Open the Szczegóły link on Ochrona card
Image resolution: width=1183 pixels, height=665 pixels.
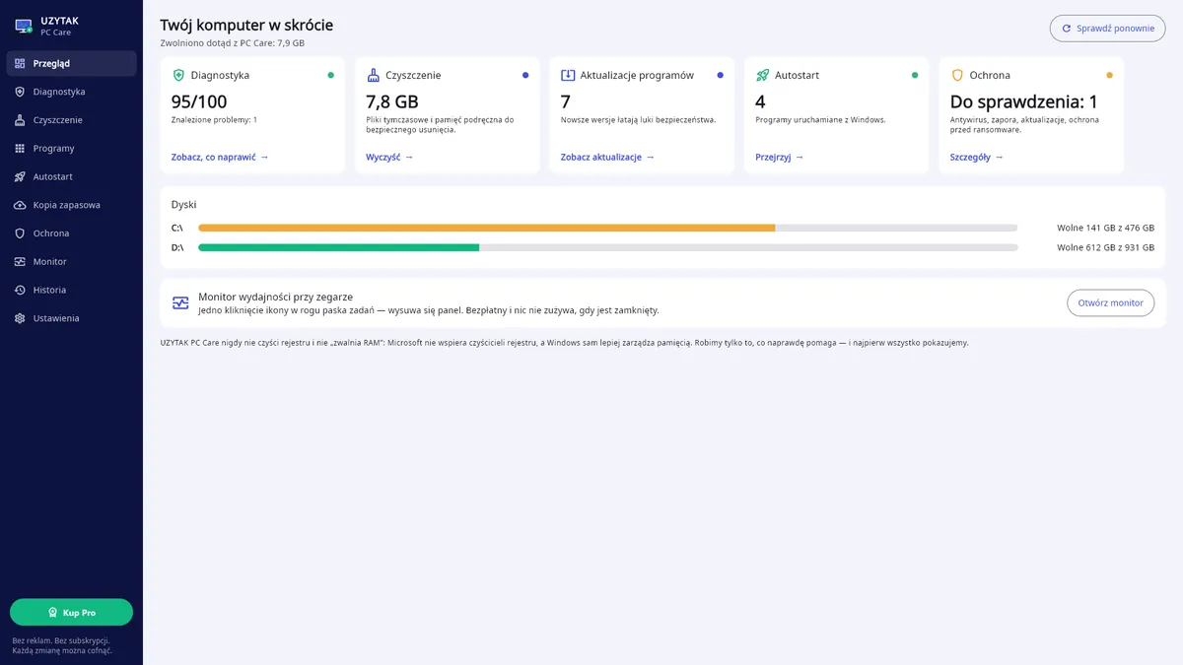pyautogui.click(x=977, y=157)
